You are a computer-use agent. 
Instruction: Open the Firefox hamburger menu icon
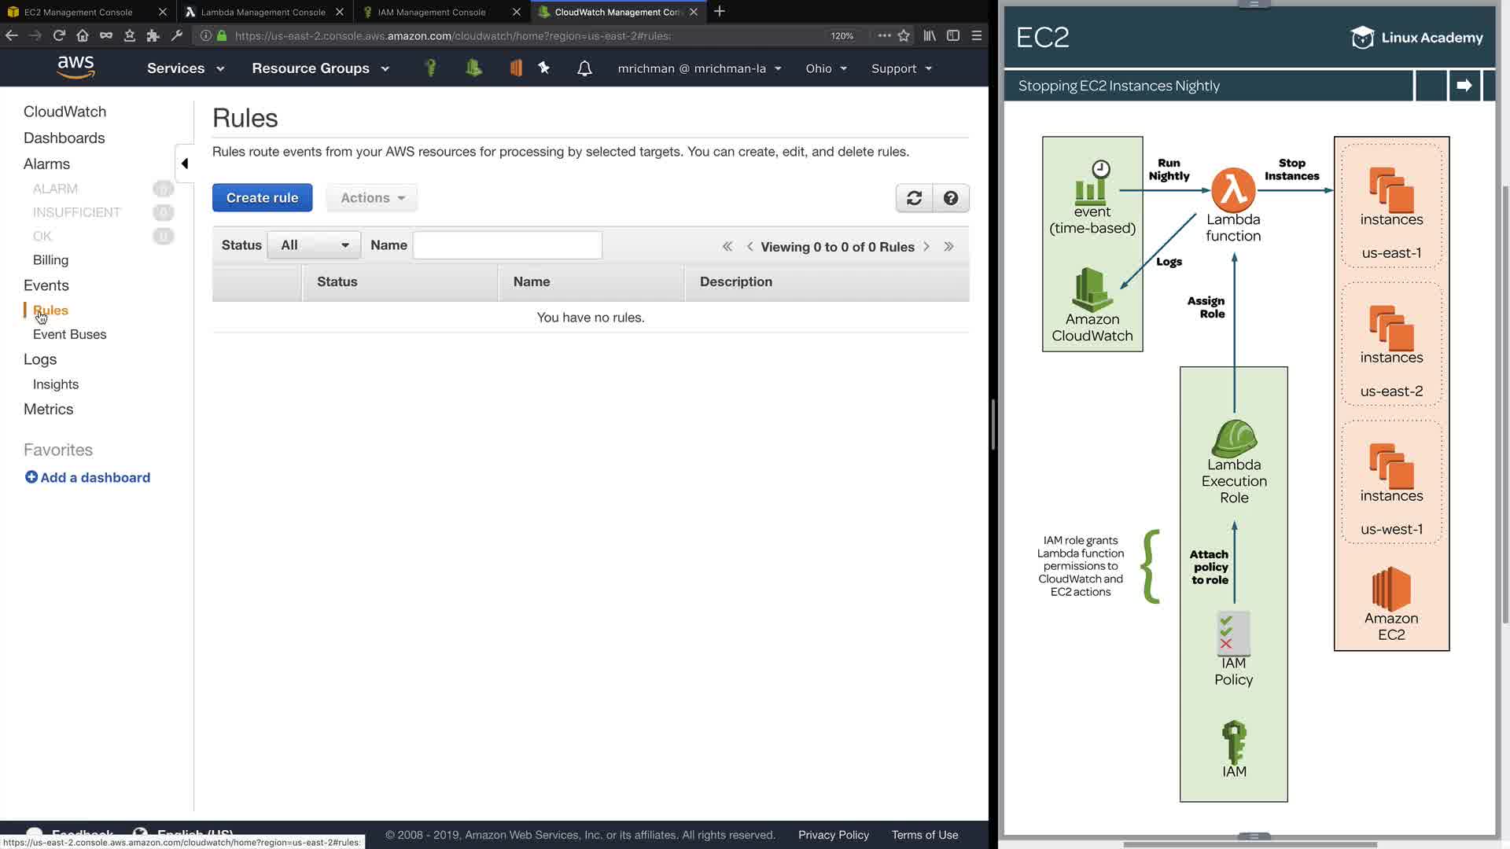[x=977, y=35]
